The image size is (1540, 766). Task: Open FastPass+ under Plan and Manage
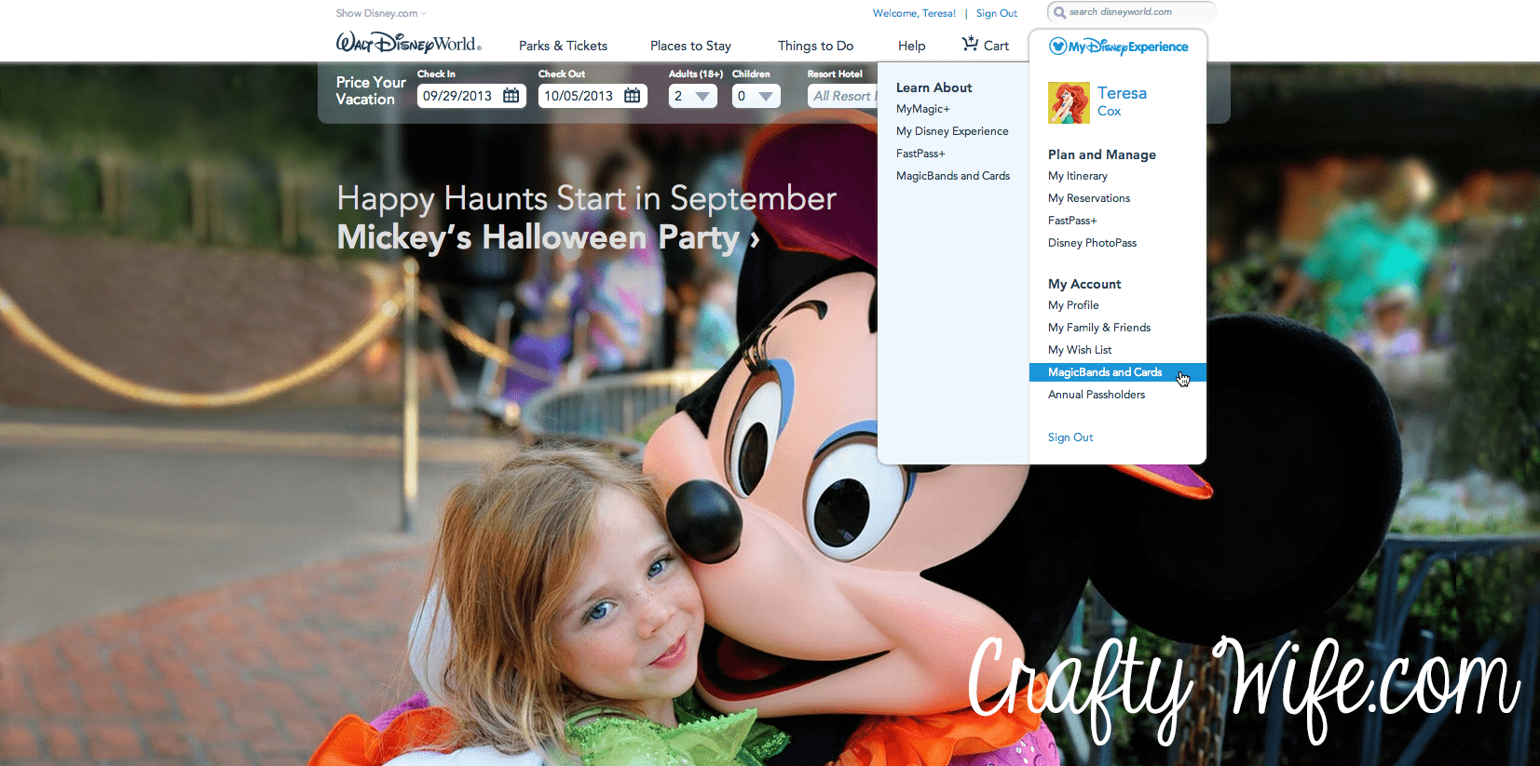[1072, 221]
